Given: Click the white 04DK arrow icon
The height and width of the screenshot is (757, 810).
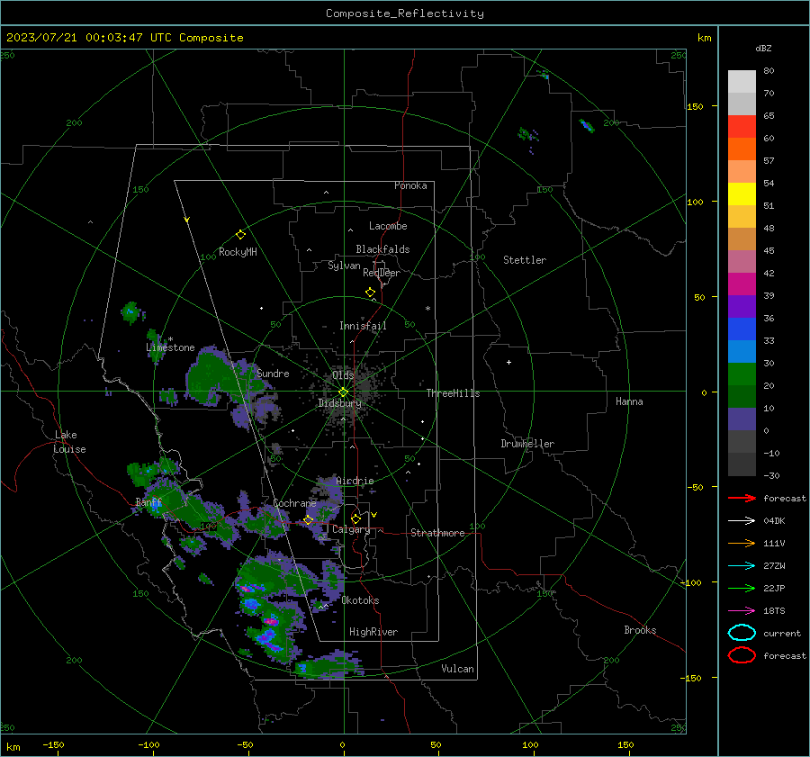Looking at the screenshot, I should [742, 521].
